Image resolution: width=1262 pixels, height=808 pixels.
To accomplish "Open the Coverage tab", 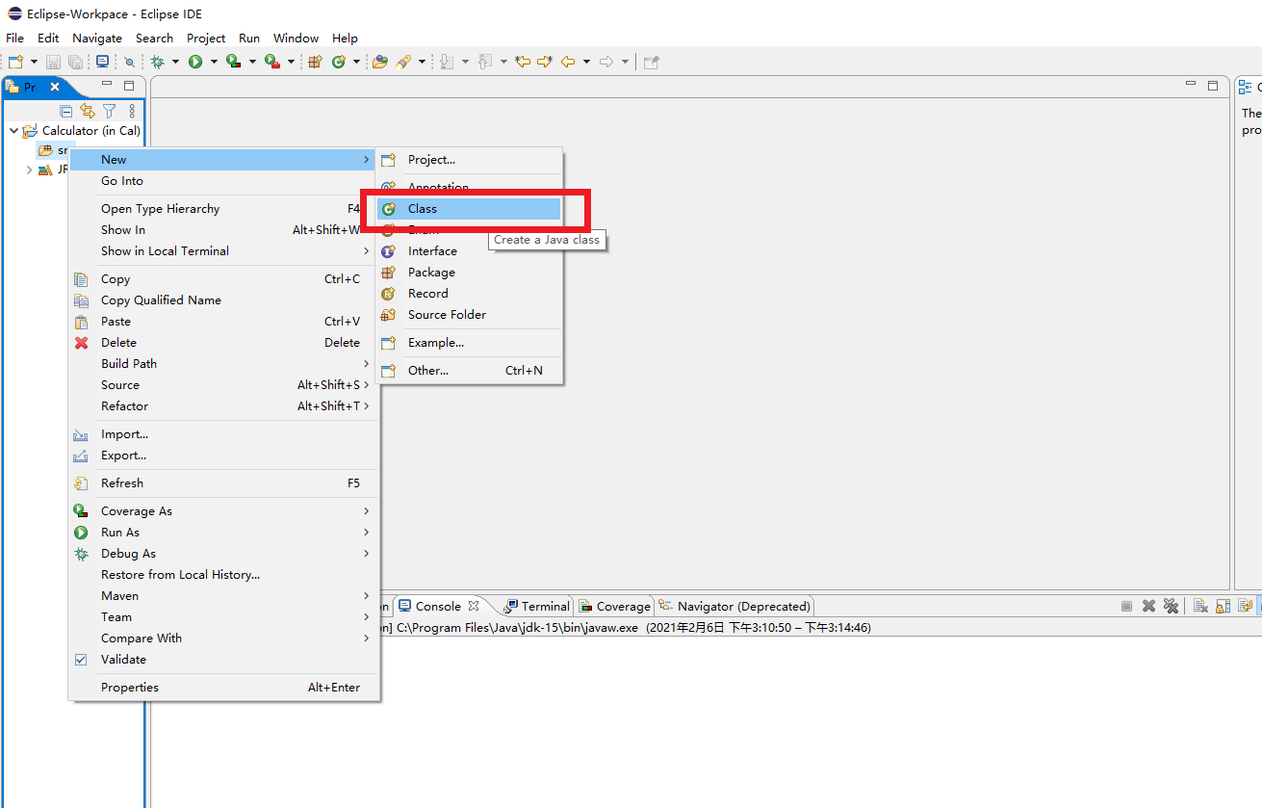I will (x=622, y=607).
